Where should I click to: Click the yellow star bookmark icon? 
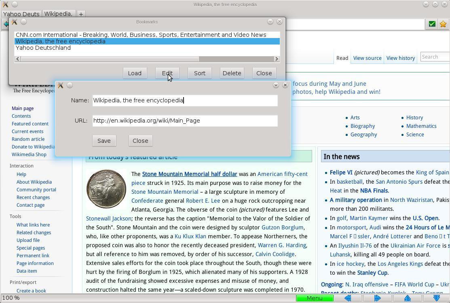tap(443, 24)
